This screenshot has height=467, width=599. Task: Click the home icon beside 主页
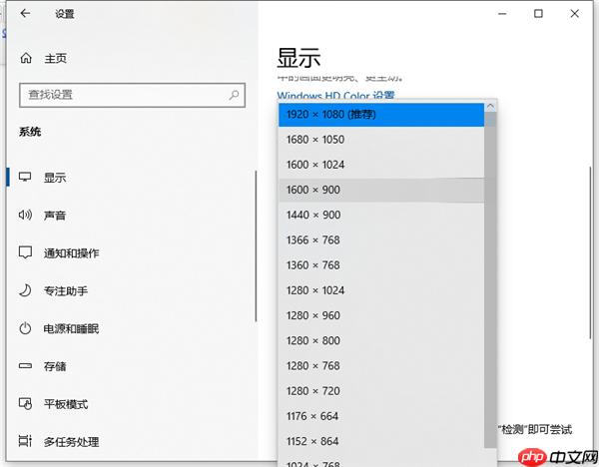tap(26, 58)
